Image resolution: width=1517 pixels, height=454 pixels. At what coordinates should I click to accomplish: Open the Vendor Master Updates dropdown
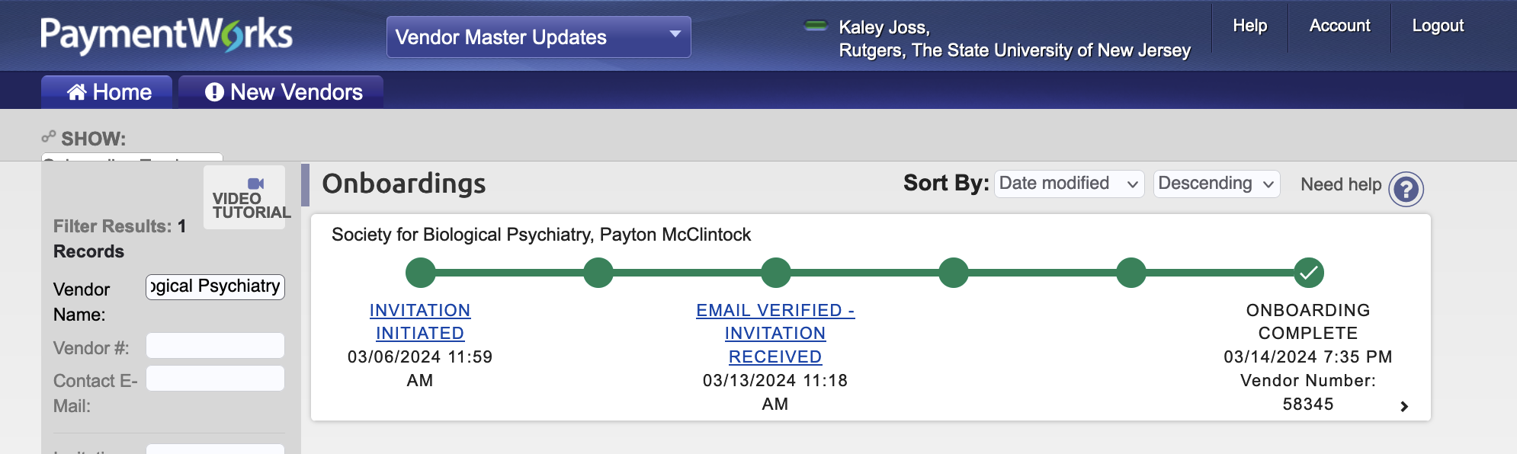click(539, 37)
